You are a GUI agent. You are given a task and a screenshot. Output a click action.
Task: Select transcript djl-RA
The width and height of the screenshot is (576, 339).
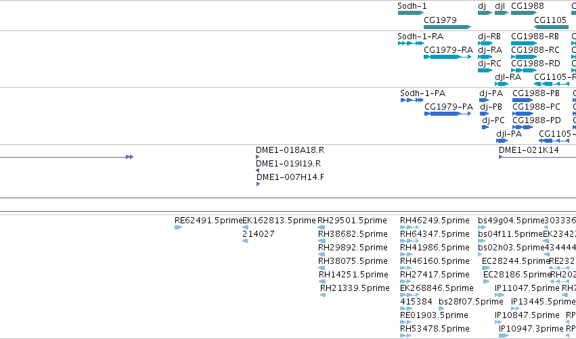point(502,84)
